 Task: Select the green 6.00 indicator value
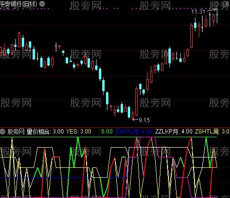106,132
